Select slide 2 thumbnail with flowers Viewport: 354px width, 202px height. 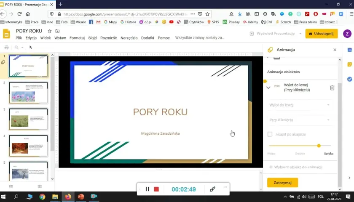pyautogui.click(x=28, y=93)
